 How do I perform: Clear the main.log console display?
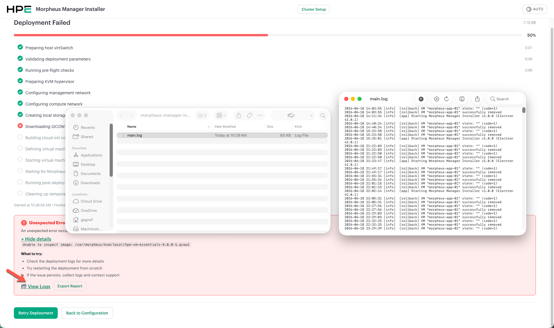[437, 99]
